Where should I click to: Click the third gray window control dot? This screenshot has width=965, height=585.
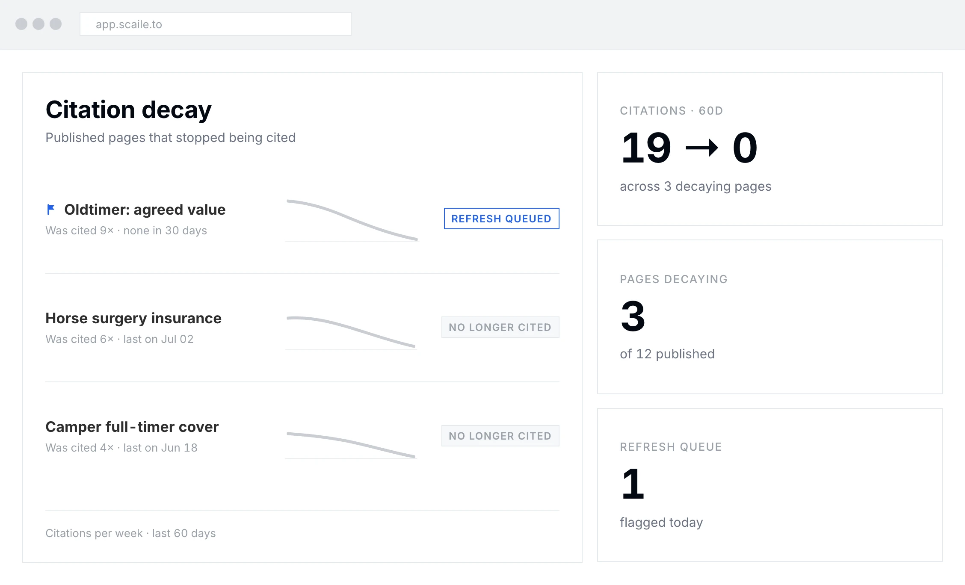click(56, 24)
